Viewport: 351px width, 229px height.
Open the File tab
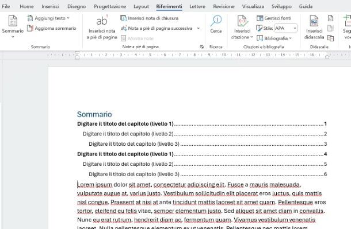[x=6, y=6]
